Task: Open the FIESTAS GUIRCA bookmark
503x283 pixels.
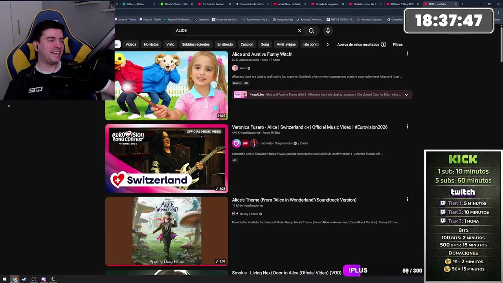Action: [340, 20]
